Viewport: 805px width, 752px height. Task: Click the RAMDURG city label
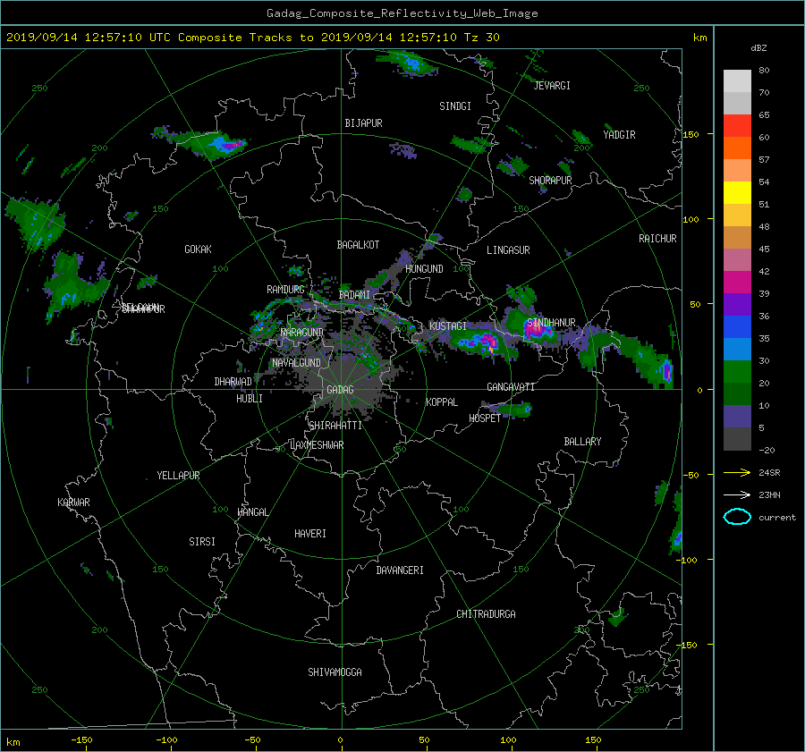coord(285,290)
